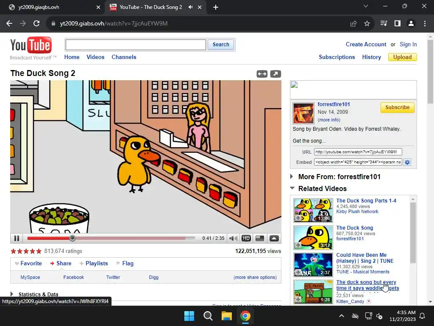The image size is (434, 326).
Task: Click the video seek bar handle
Action: point(72,238)
